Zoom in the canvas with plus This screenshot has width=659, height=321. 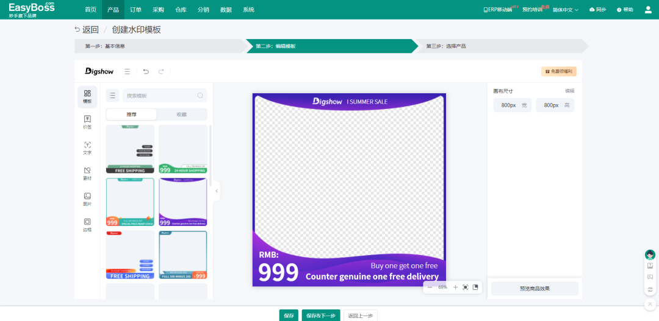tap(455, 287)
